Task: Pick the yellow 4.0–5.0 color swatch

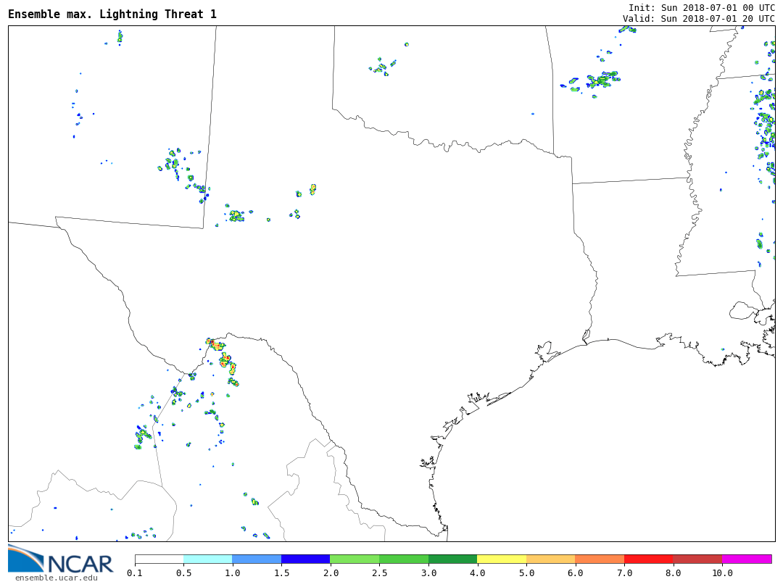Action: pos(502,559)
